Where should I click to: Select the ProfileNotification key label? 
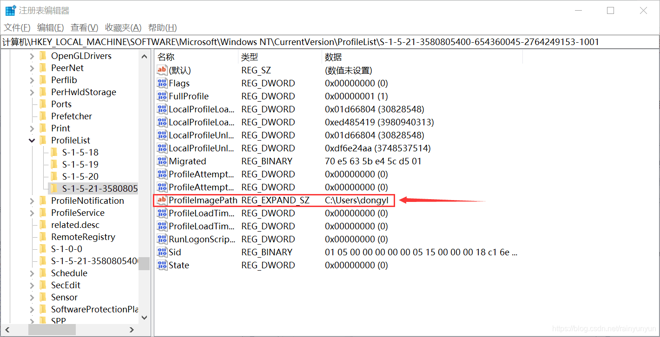(87, 201)
